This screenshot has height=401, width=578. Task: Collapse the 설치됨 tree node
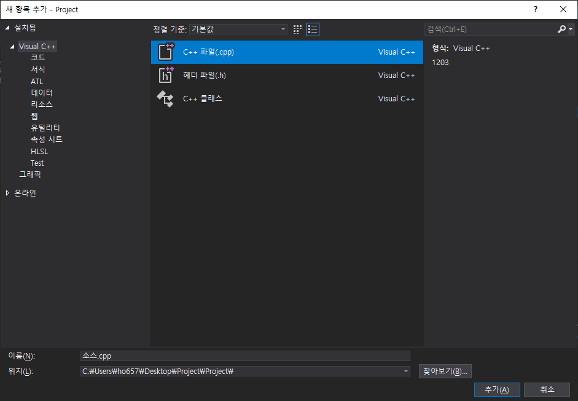pos(7,28)
